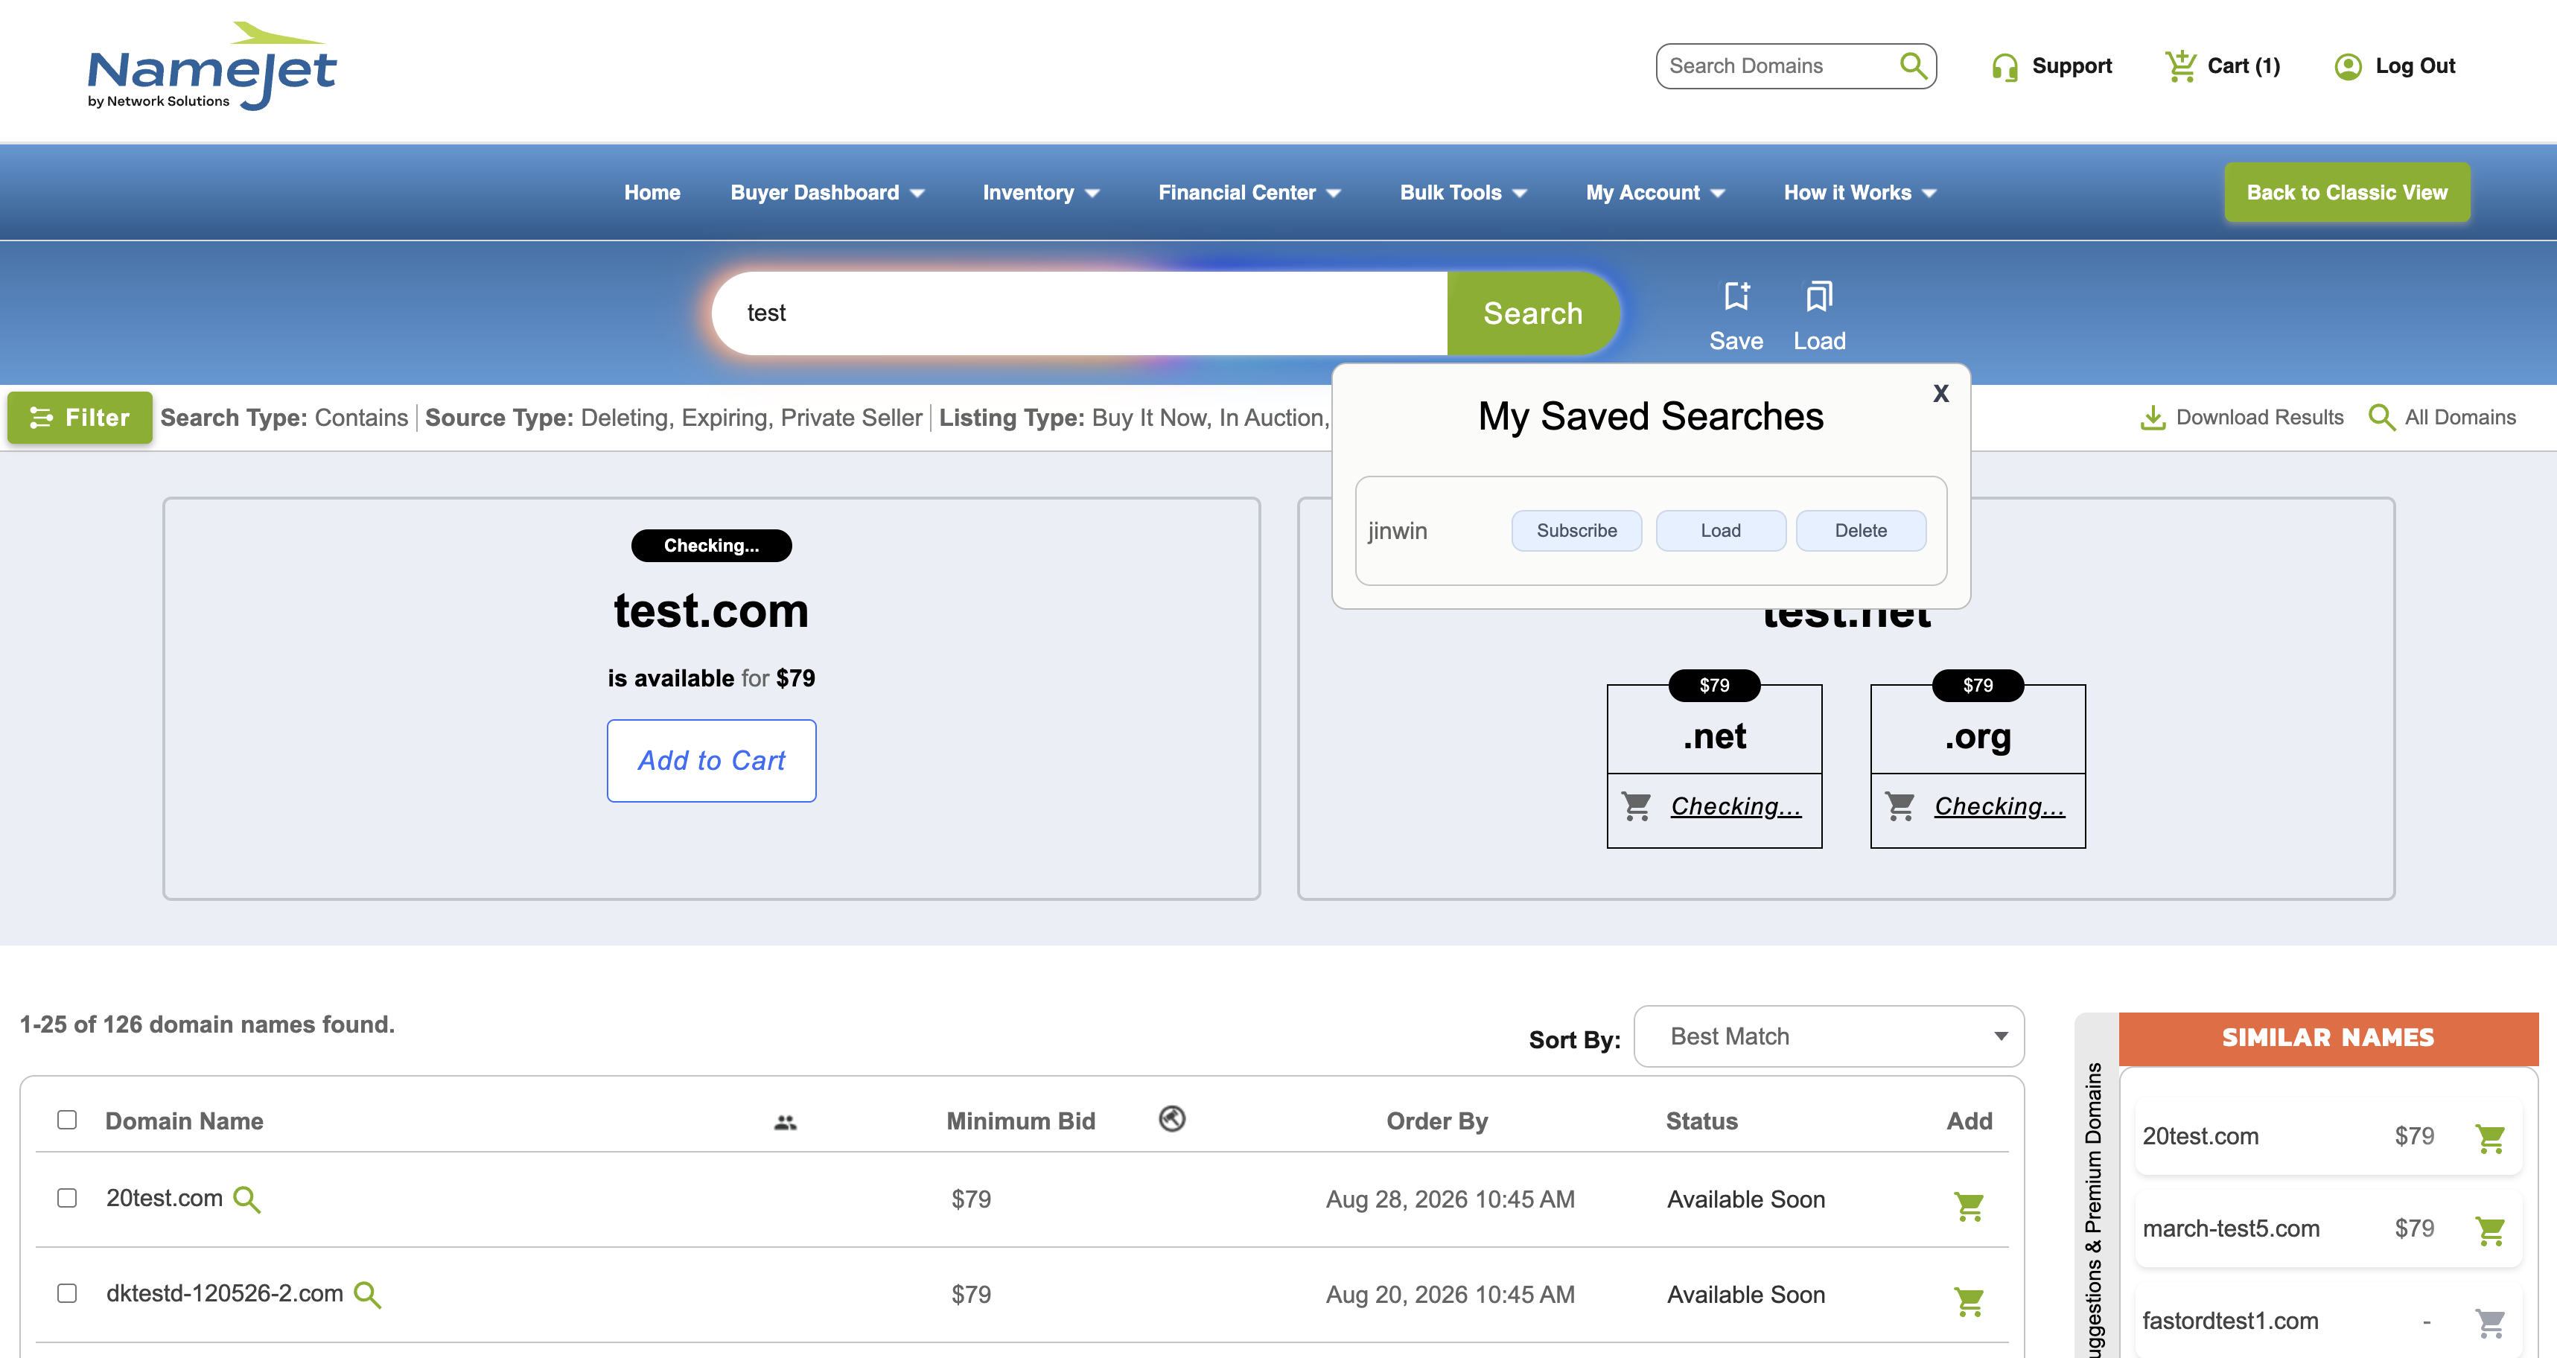
Task: Expand the My Account menu
Action: [x=1655, y=193]
